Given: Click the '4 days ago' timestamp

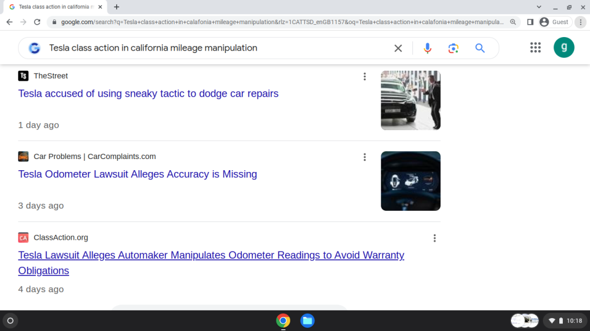Looking at the screenshot, I should 41,289.
